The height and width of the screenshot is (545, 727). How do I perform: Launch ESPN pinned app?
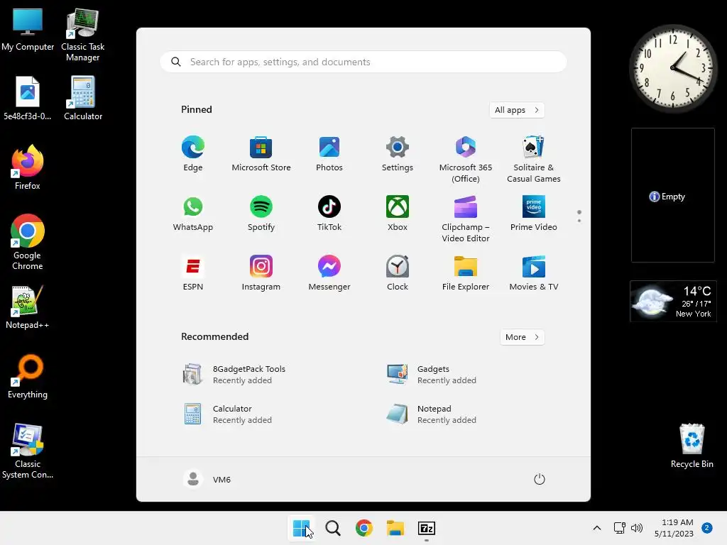tap(193, 273)
